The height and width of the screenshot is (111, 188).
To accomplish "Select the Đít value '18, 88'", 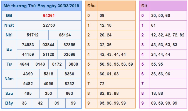I will click(x=157, y=93).
